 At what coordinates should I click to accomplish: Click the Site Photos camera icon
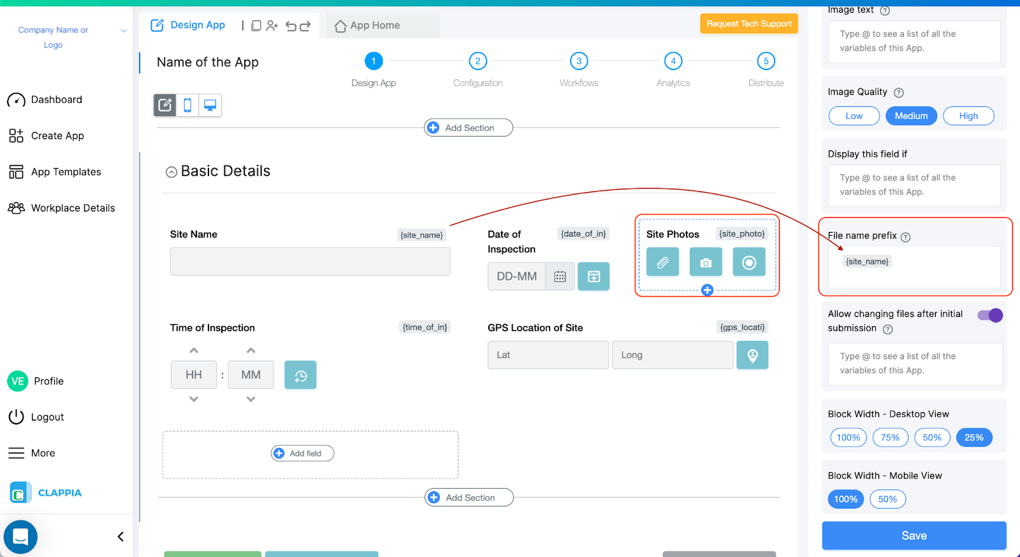coord(706,262)
